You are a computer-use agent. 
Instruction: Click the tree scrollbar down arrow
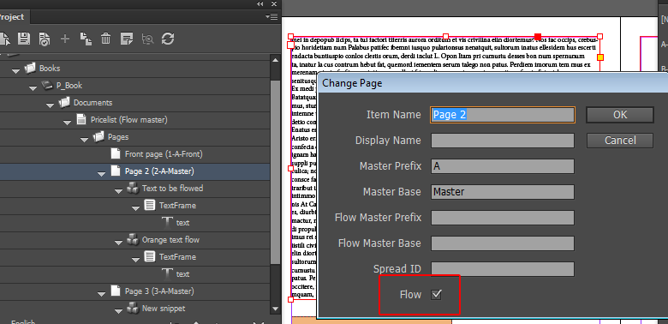pos(275,309)
